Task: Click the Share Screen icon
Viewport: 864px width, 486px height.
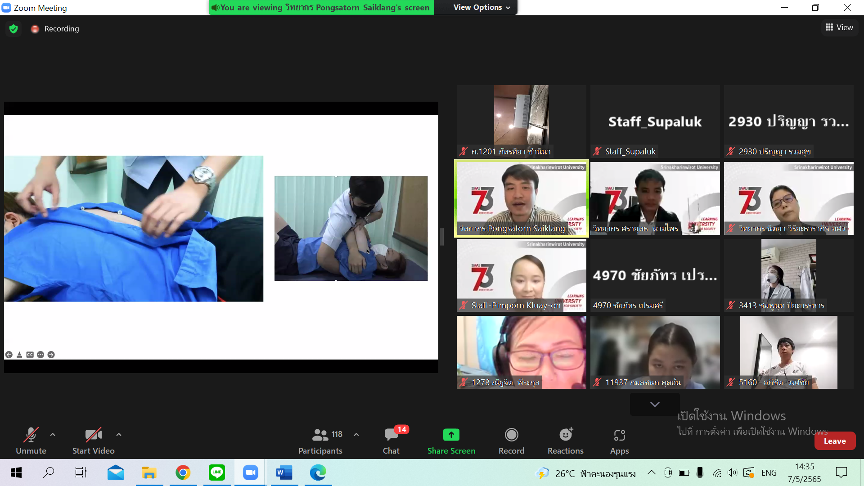Action: pyautogui.click(x=451, y=435)
